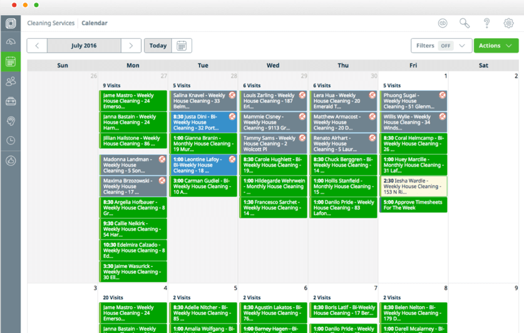524x333 pixels.
Task: Click unassigned icon on Justa Dini visit
Action: tap(232, 117)
